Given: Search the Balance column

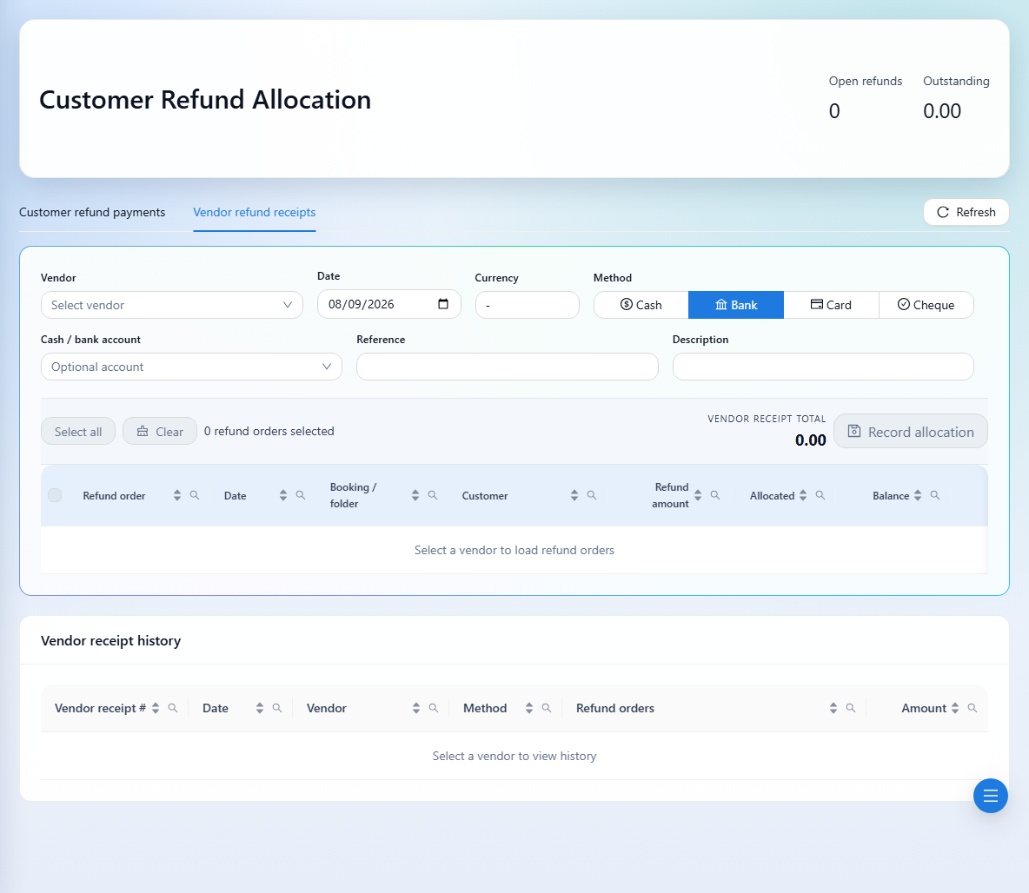Looking at the screenshot, I should (935, 495).
